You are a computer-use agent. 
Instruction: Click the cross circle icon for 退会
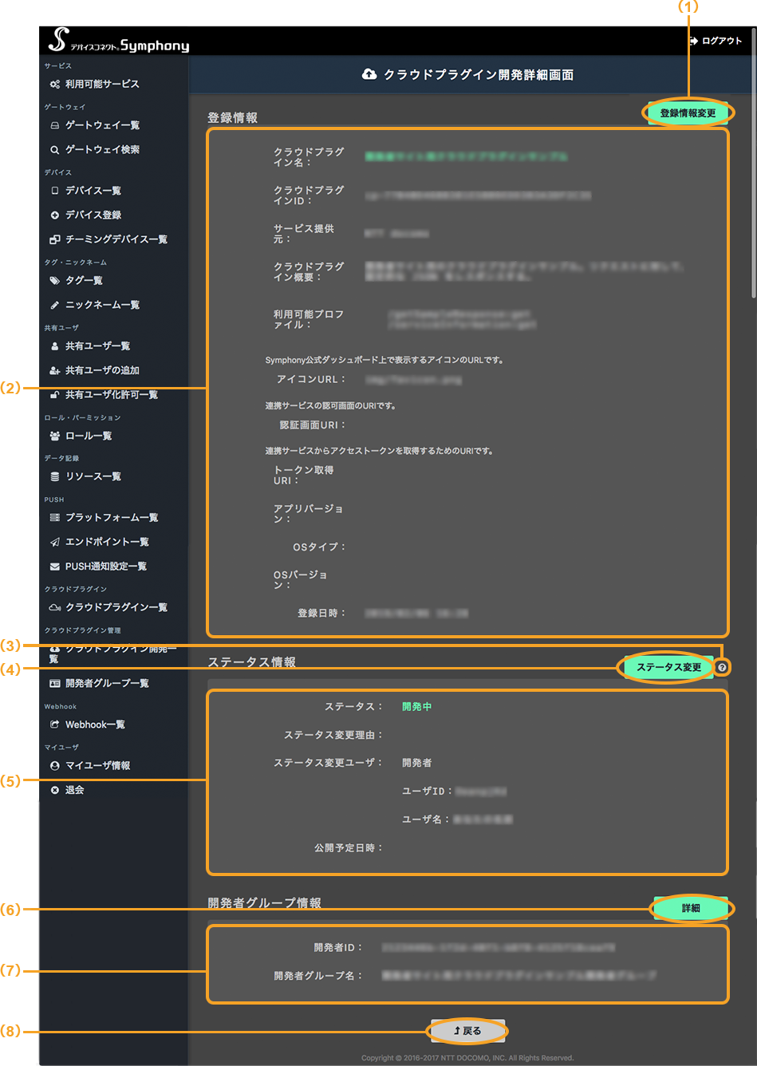click(54, 790)
